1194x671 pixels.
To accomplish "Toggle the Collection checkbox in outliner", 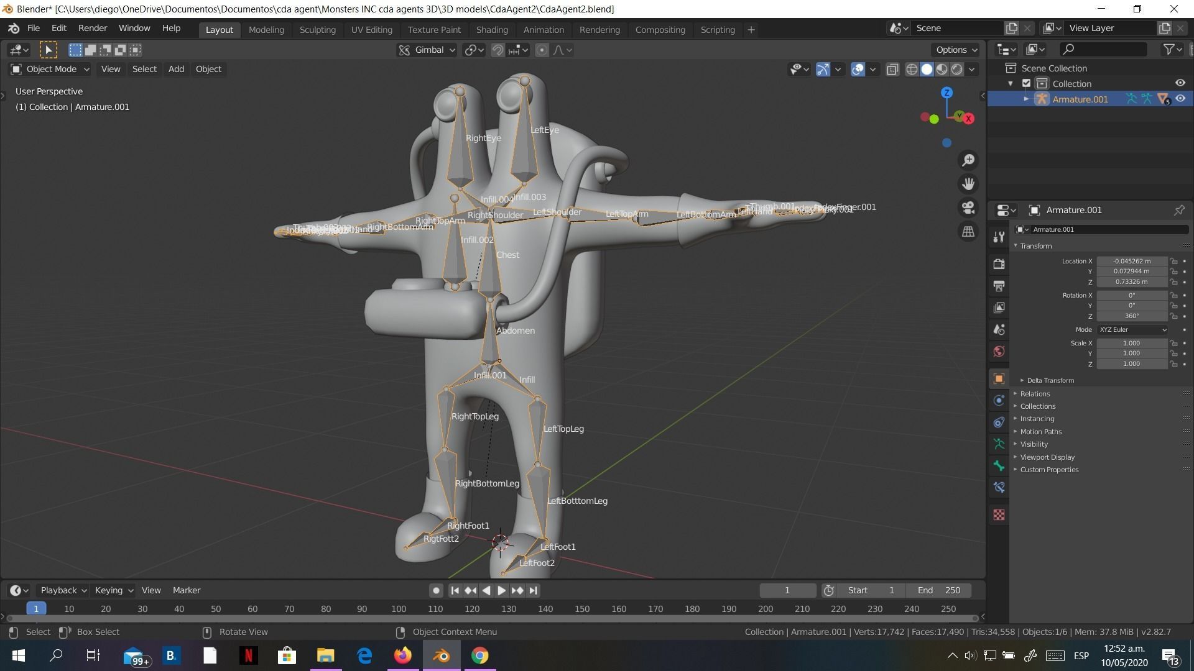I will pos(1027,83).
